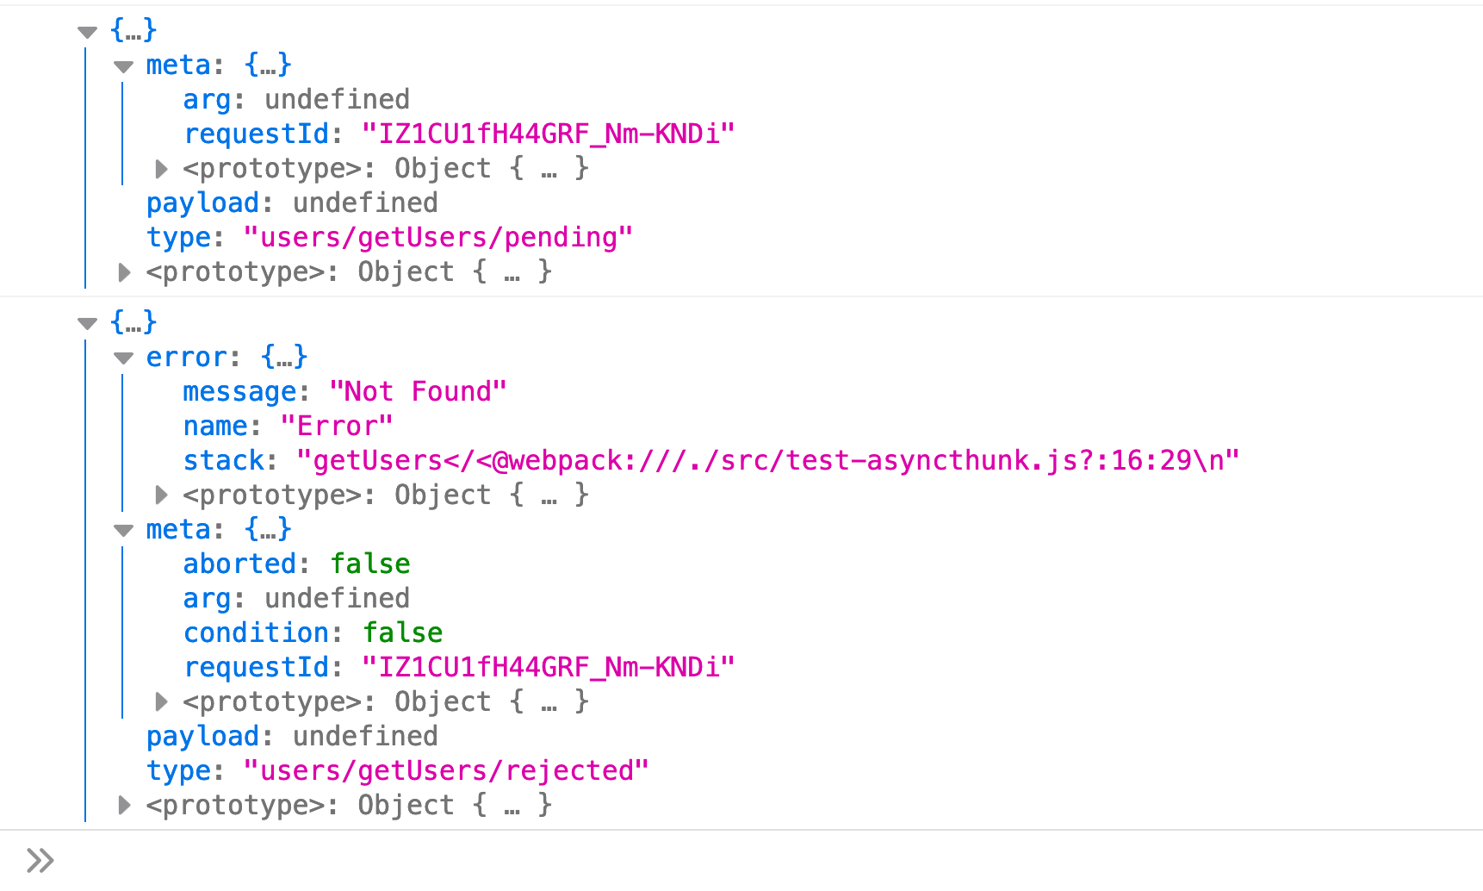Expand the pending action's top-level prototype

click(x=124, y=272)
